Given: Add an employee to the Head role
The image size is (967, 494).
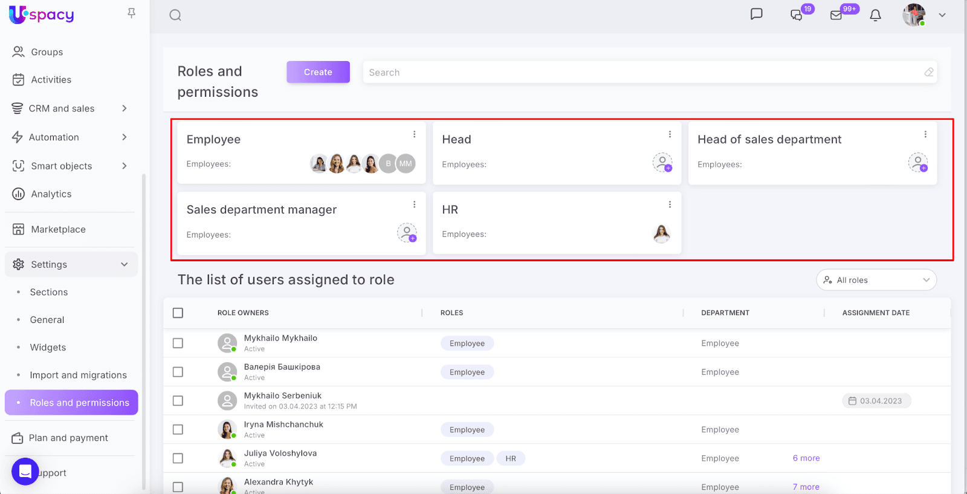Looking at the screenshot, I should tap(662, 163).
